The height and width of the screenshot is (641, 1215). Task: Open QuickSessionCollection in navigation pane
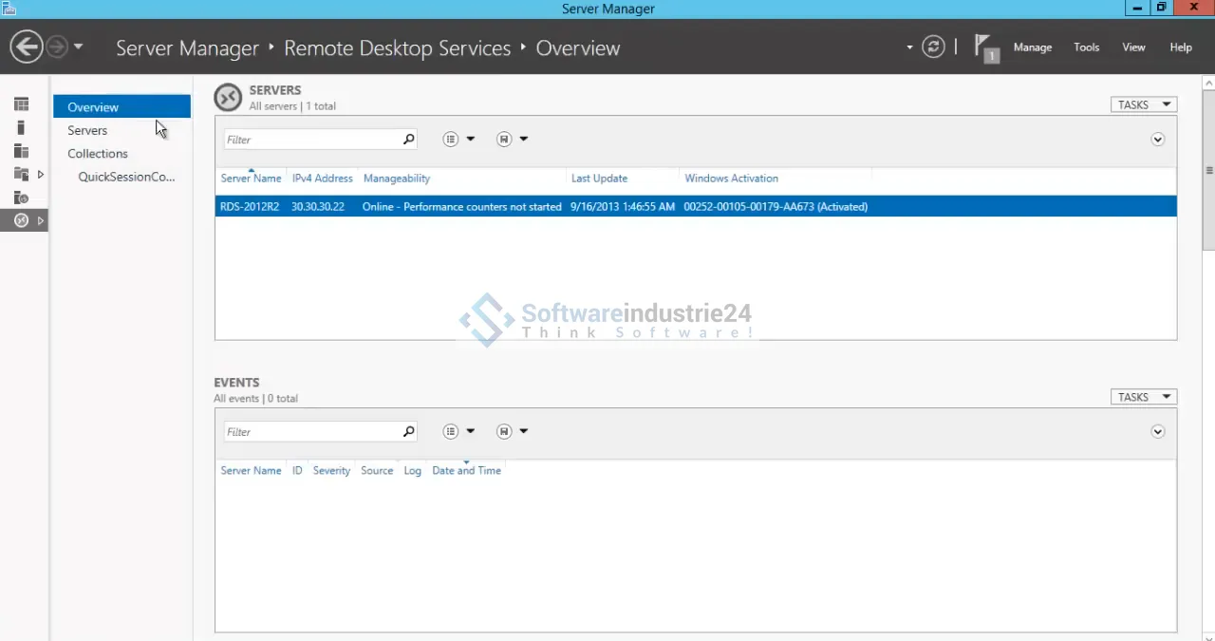point(126,177)
